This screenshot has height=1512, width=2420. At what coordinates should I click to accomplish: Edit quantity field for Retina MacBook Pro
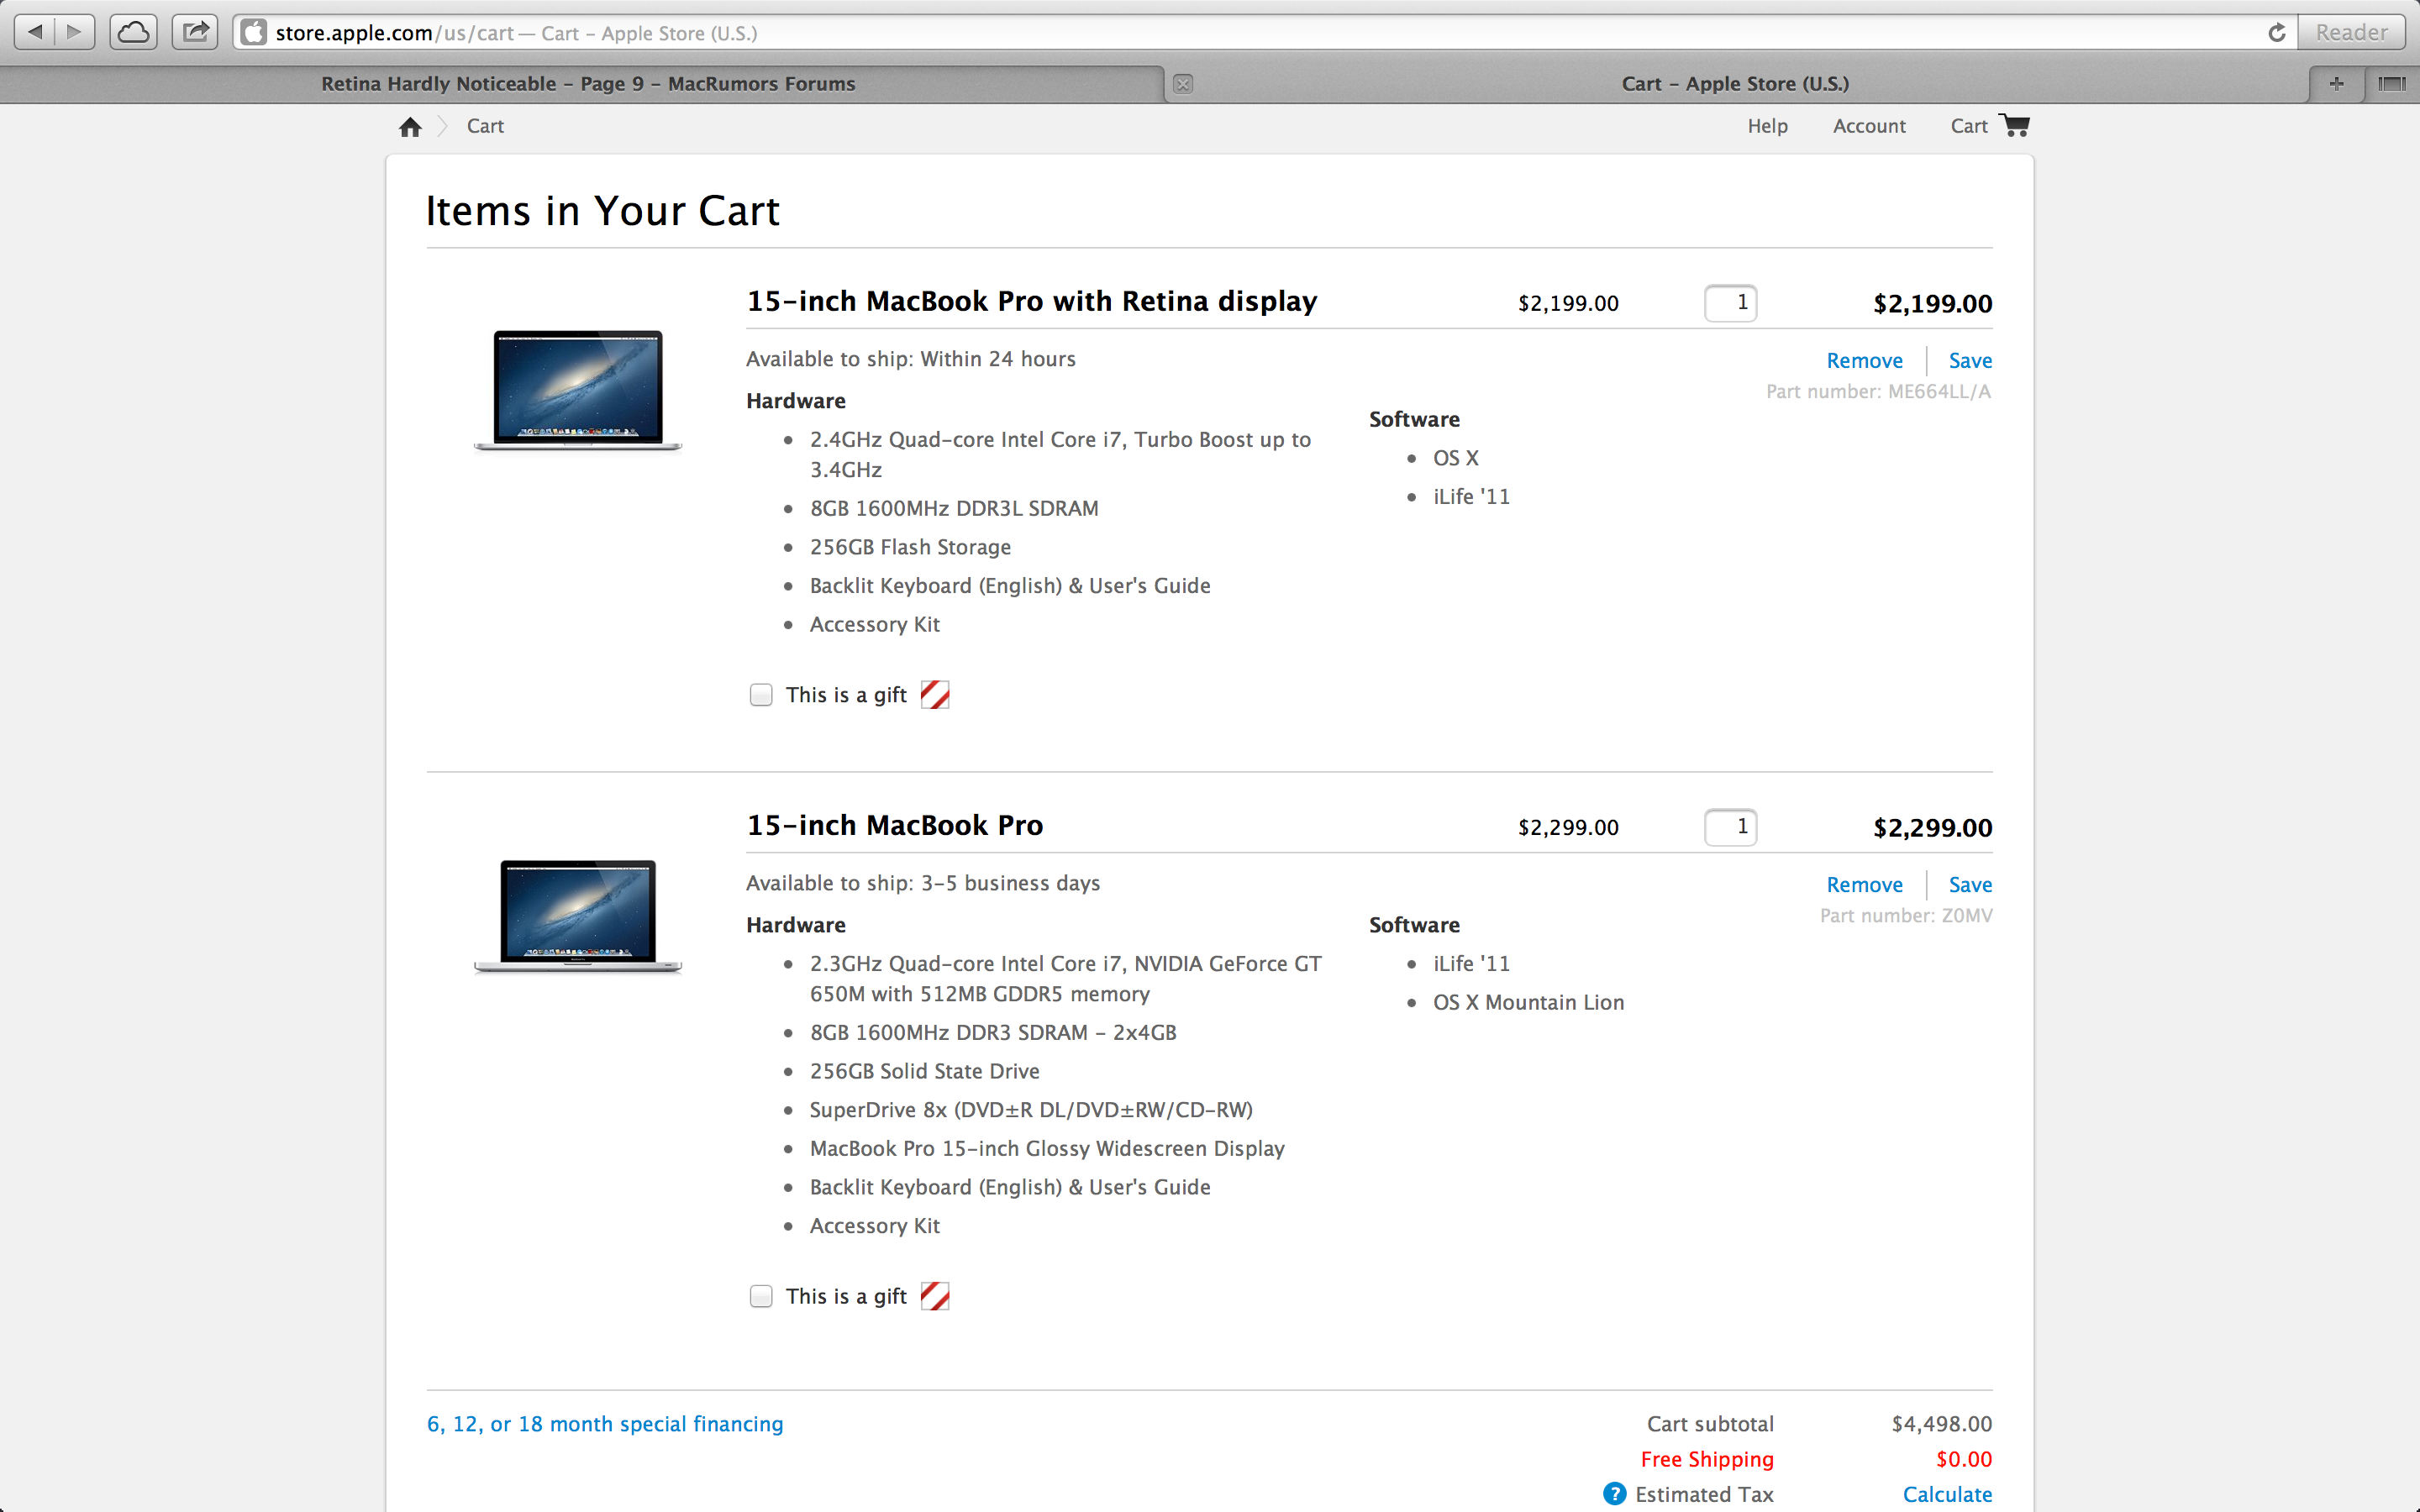(x=1730, y=303)
